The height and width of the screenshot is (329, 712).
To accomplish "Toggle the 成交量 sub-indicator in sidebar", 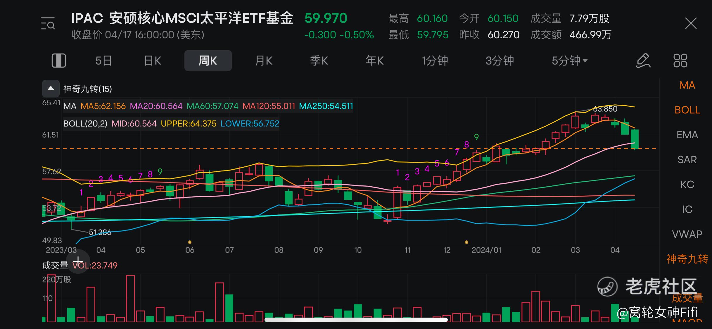I will click(x=687, y=298).
